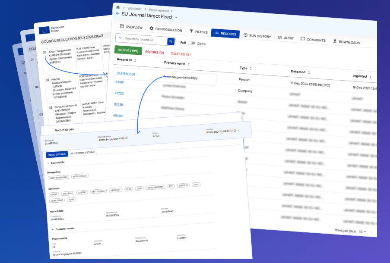Open record ID 77729
The image size is (390, 263).
coord(119,93)
